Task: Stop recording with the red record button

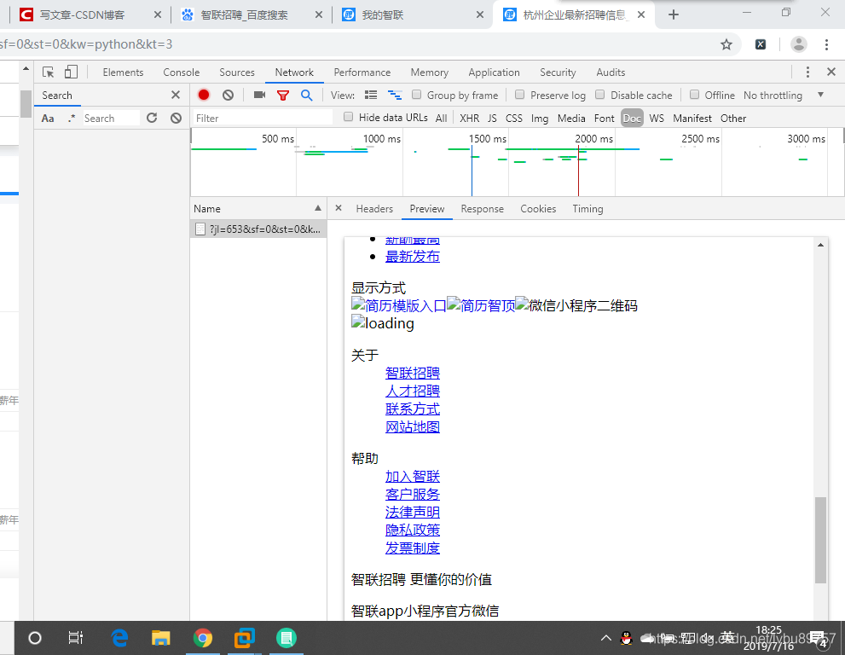Action: (x=203, y=95)
